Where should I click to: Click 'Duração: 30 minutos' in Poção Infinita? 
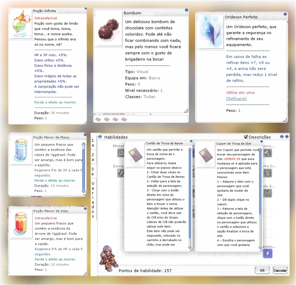[x=52, y=113]
